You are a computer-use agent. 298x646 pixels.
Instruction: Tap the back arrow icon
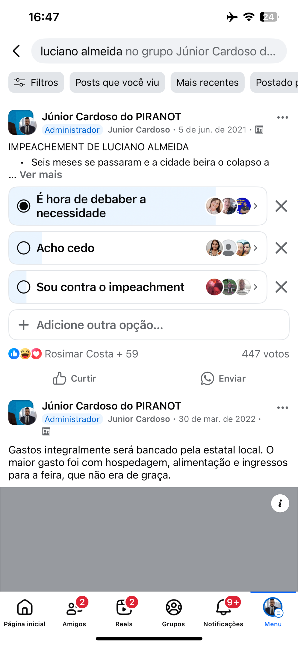pos(17,51)
